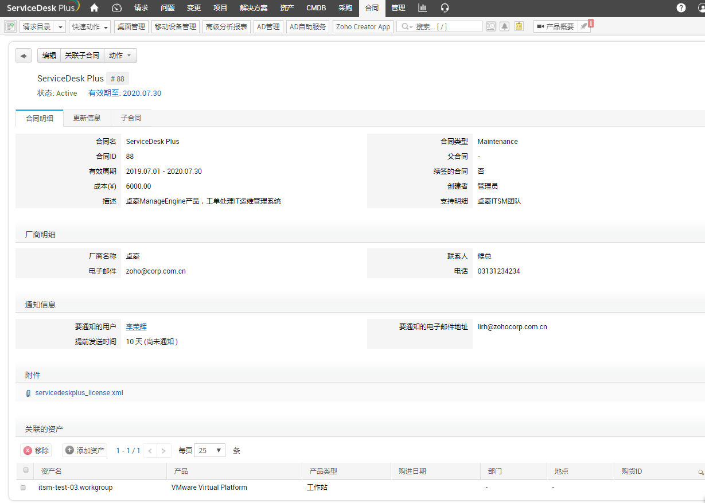Check the itsm-test-03.workgroup row checkbox
The width and height of the screenshot is (705, 503).
pos(24,488)
